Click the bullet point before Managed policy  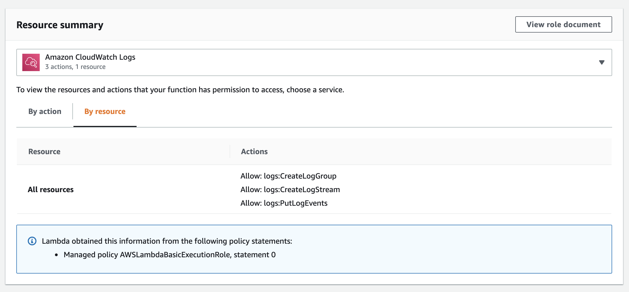click(56, 255)
